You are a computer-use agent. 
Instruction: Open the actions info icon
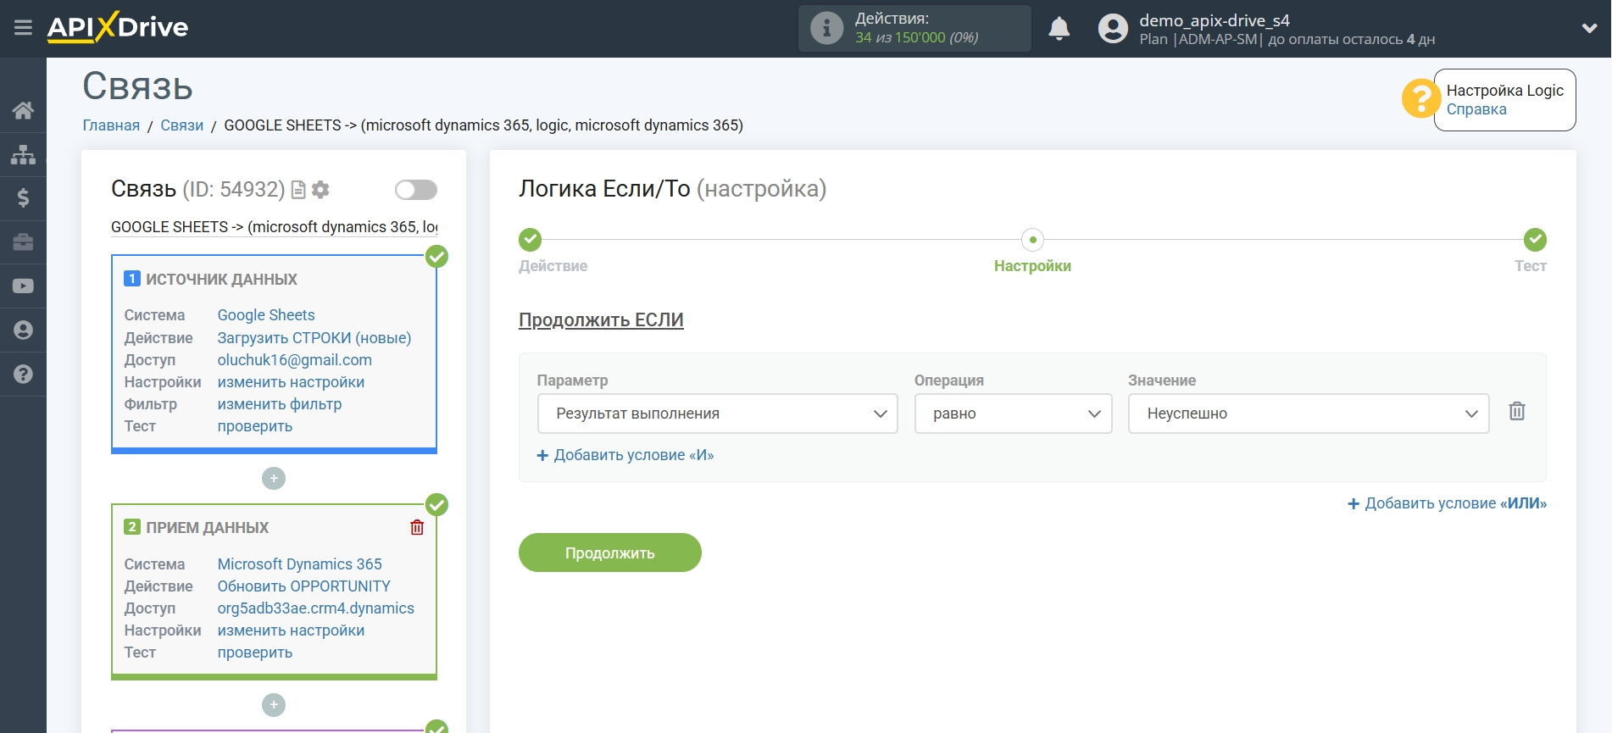[x=826, y=28]
